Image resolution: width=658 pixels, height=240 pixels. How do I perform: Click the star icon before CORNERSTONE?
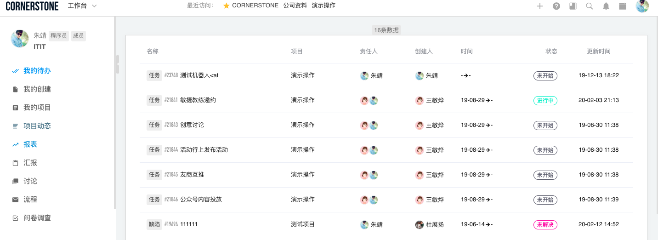[x=226, y=6]
